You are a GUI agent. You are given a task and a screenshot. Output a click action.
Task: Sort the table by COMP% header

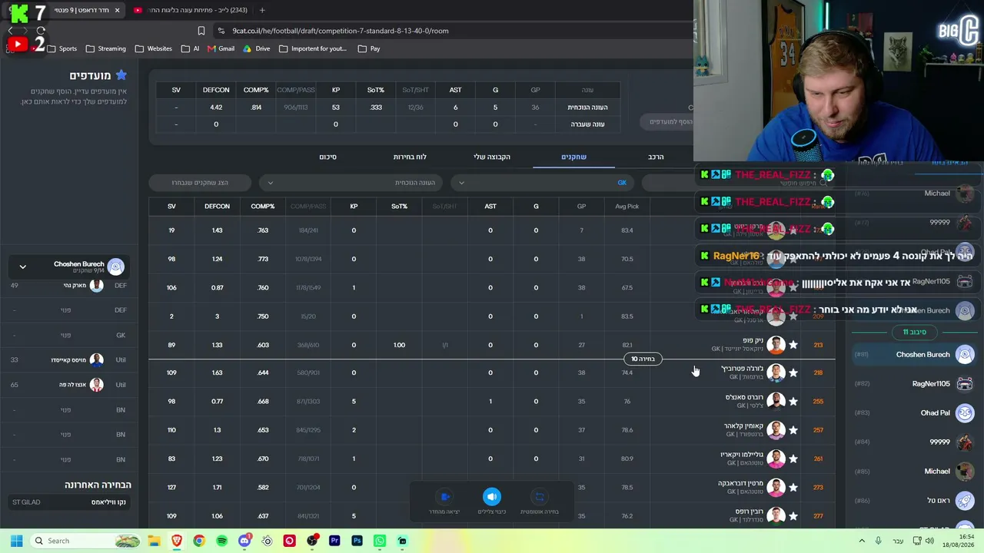(x=263, y=206)
